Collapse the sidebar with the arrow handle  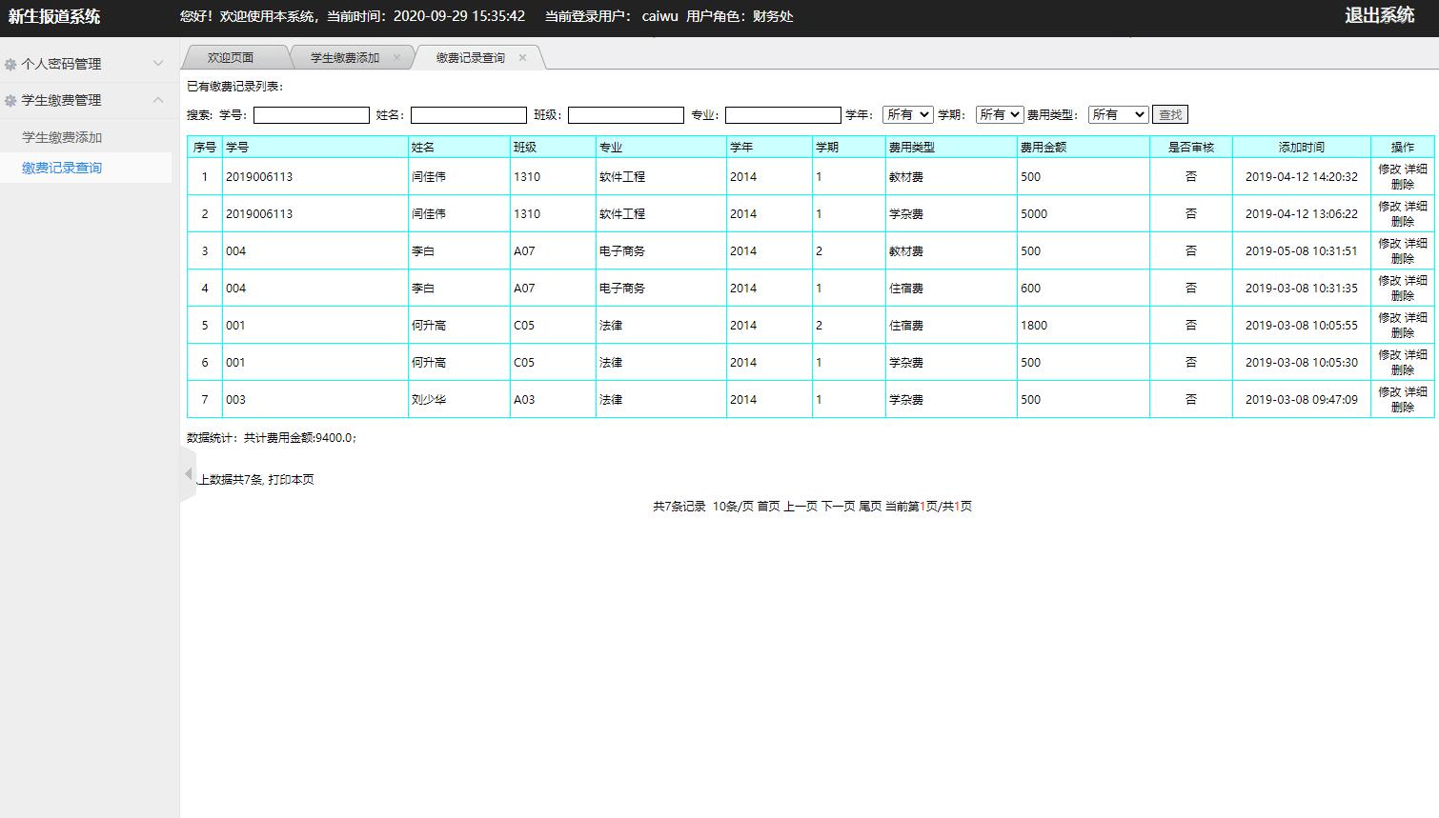(188, 474)
